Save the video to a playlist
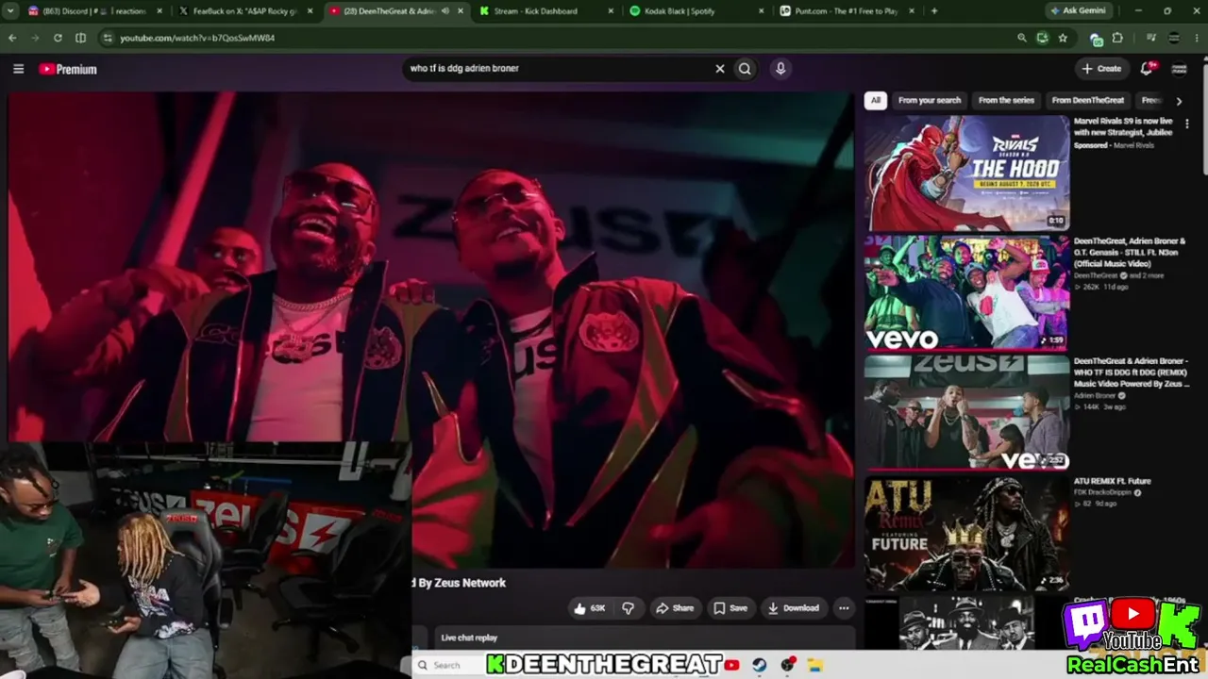This screenshot has width=1208, height=679. point(730,608)
